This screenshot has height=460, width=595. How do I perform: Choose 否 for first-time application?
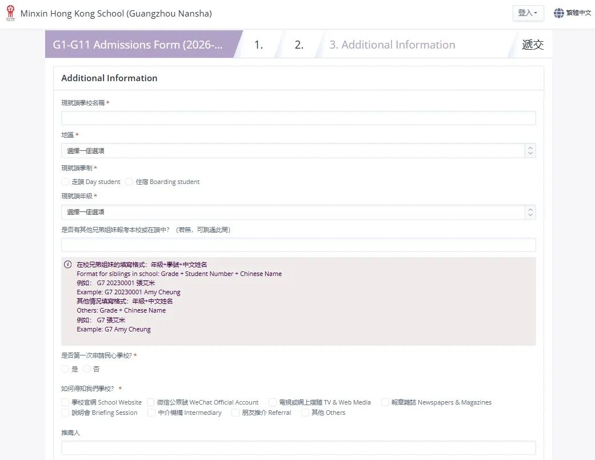point(87,369)
